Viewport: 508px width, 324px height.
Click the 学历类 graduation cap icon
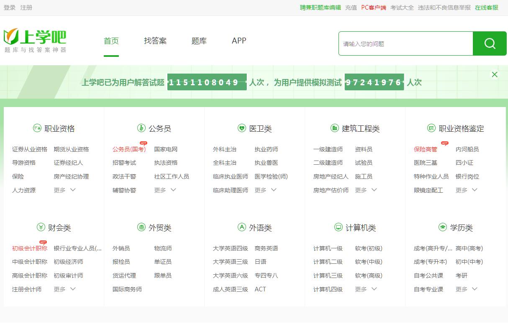tap(442, 227)
